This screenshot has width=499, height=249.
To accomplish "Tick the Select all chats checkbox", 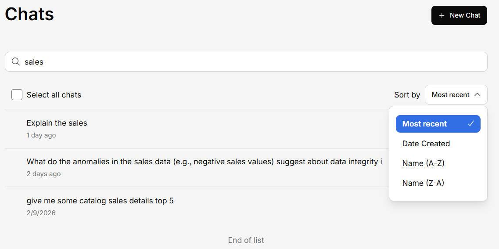I will tap(17, 95).
